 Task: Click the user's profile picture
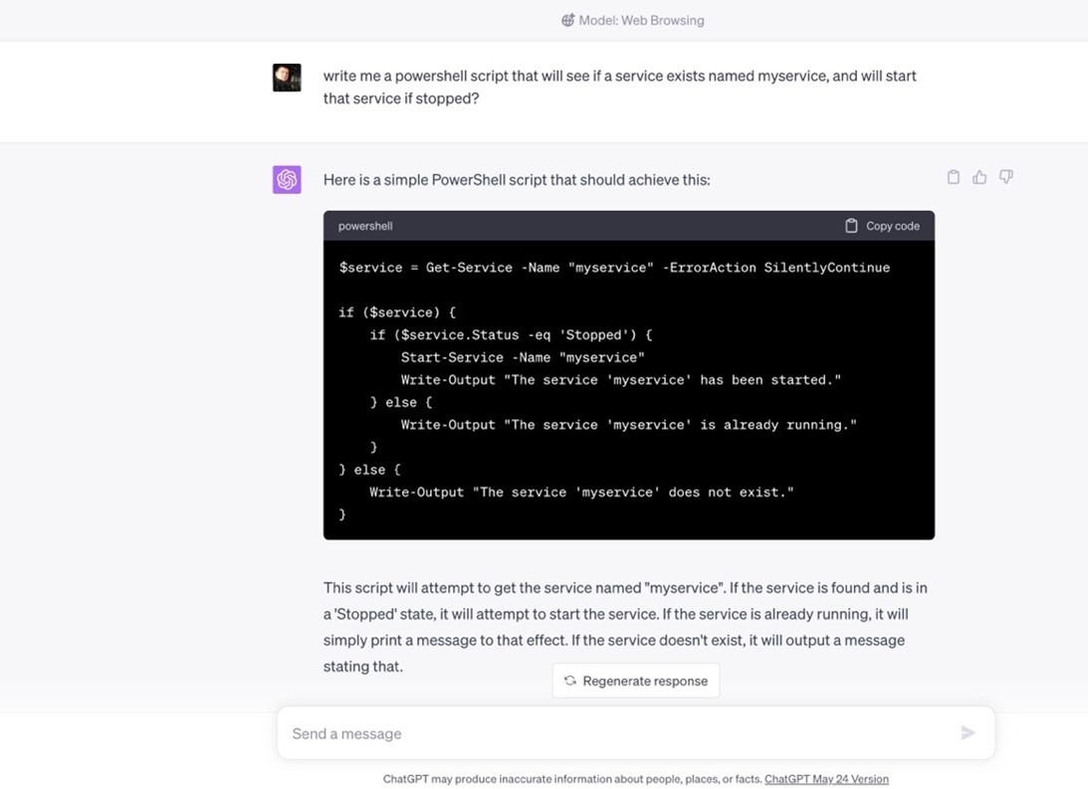click(x=287, y=77)
